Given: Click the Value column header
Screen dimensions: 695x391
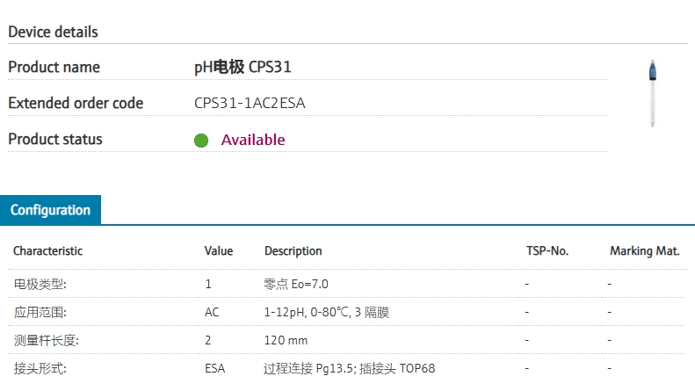Looking at the screenshot, I should (219, 251).
